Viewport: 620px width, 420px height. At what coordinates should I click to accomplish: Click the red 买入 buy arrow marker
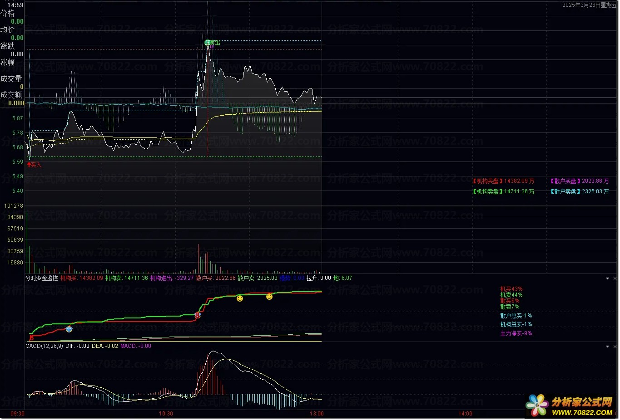34,165
